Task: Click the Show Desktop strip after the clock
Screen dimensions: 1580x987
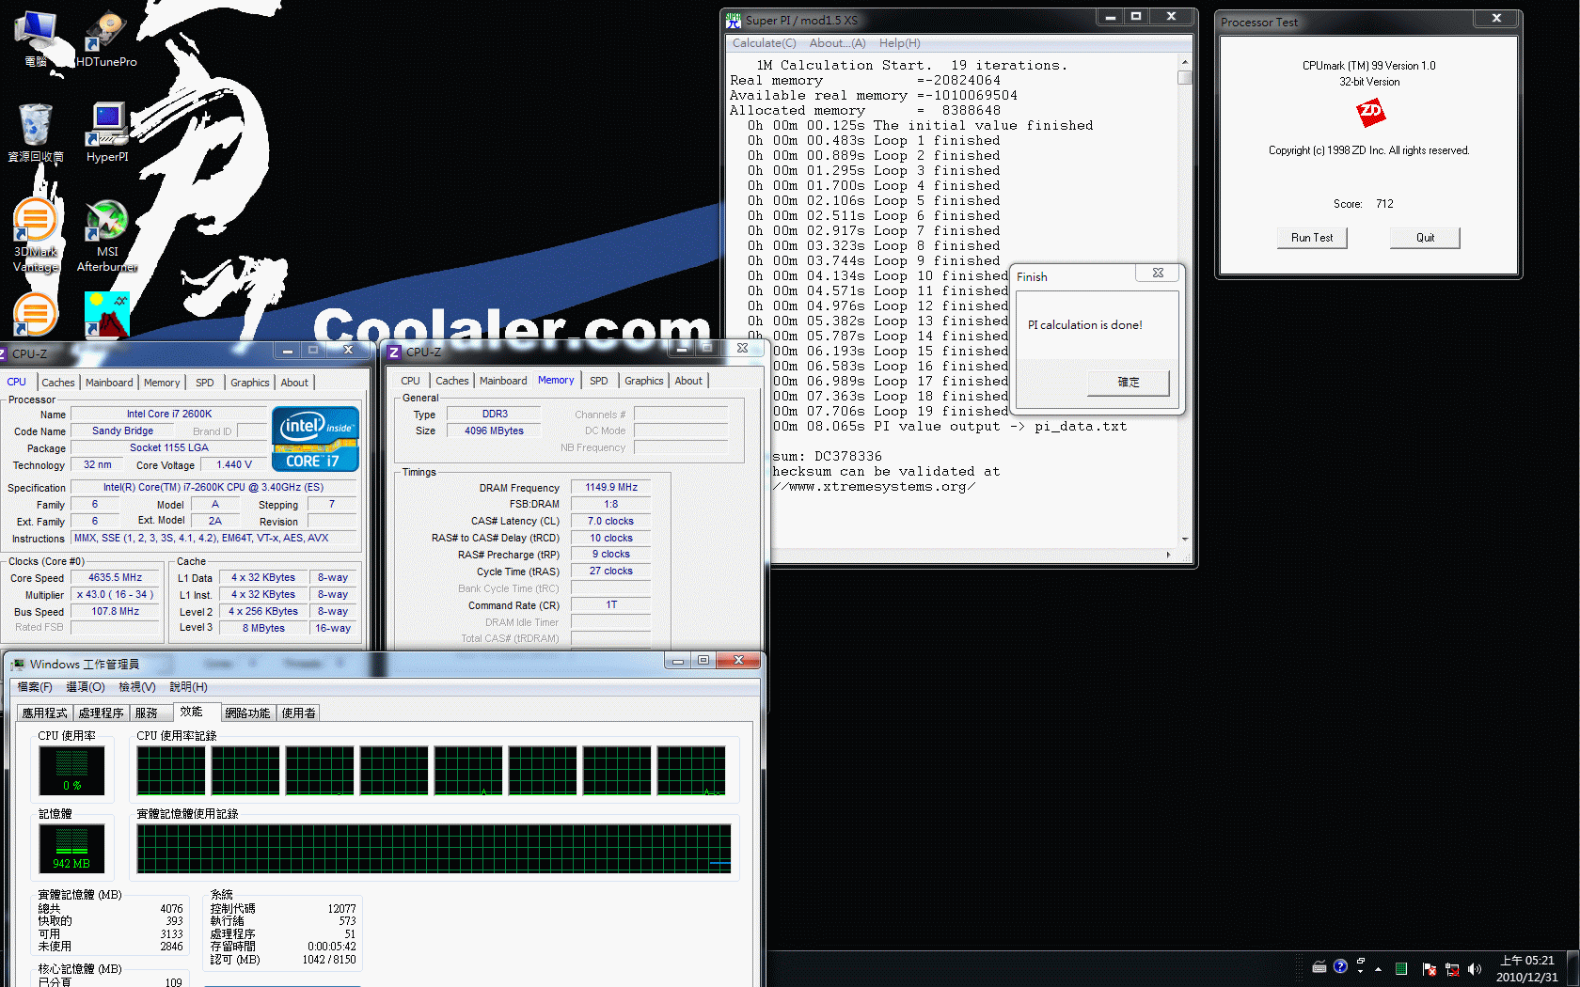Action: coord(1573,968)
